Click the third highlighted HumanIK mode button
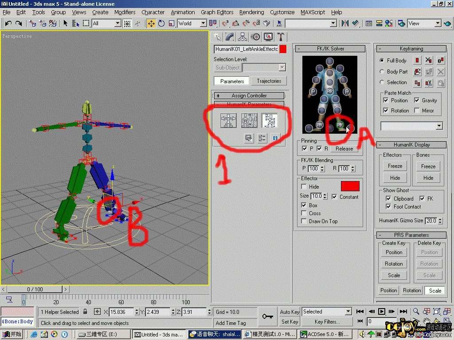Image resolution: width=454 pixels, height=340 pixels. click(270, 120)
